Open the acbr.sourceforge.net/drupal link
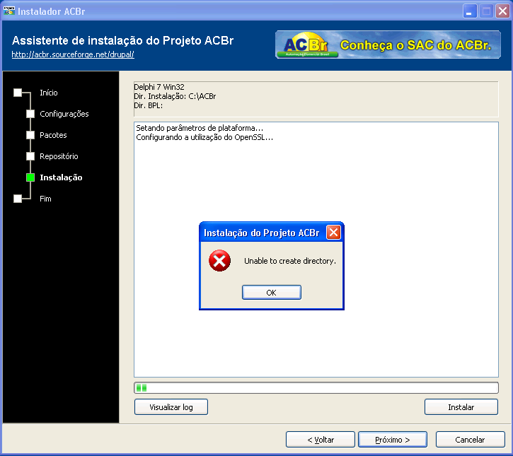Image resolution: width=513 pixels, height=456 pixels. coord(73,54)
